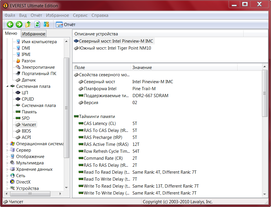
Task: Click the tree panel vertical scrollbar thumb
Action: pos(66,108)
